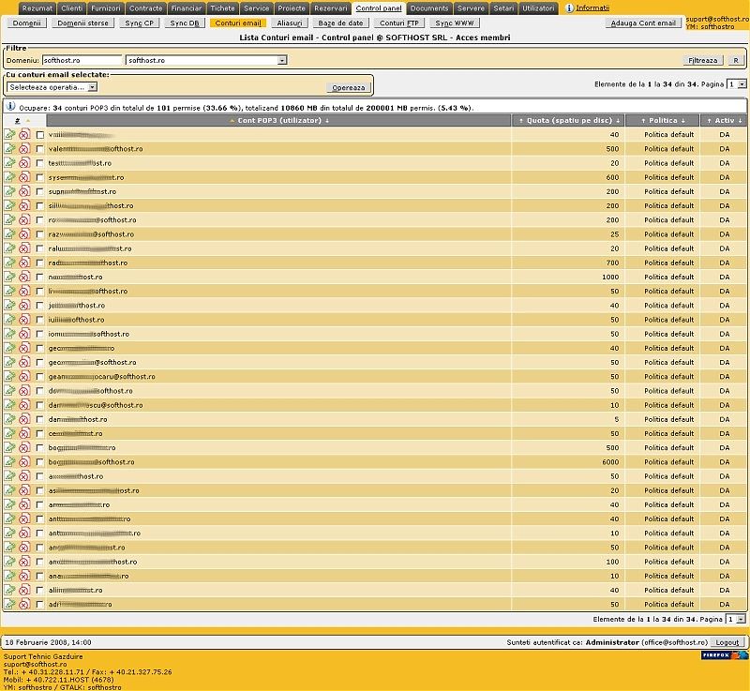Open the softhost.ro domain dropdown
The height and width of the screenshot is (691, 750).
206,60
